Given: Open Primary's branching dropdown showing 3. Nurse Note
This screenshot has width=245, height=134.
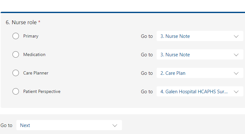Looking at the screenshot, I should pos(200,36).
